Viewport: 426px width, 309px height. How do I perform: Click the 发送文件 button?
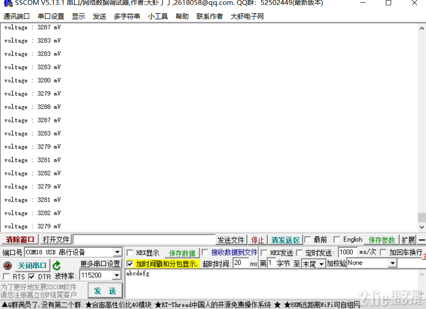click(x=231, y=240)
